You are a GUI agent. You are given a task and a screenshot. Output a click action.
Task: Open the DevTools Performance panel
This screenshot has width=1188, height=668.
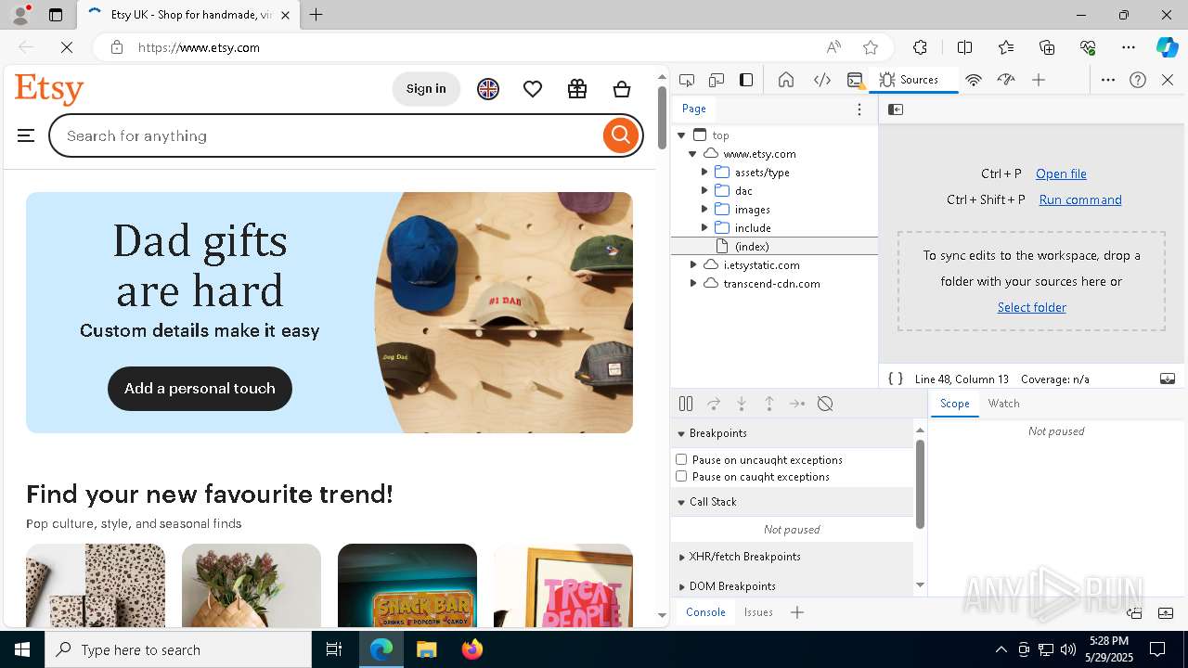click(x=1006, y=80)
